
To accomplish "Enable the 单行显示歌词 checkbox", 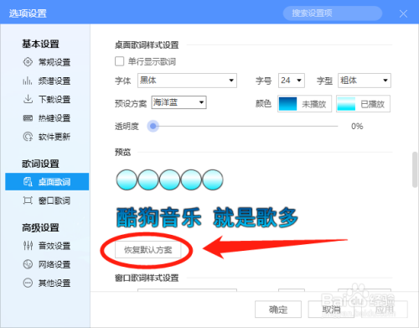I will 120,61.
